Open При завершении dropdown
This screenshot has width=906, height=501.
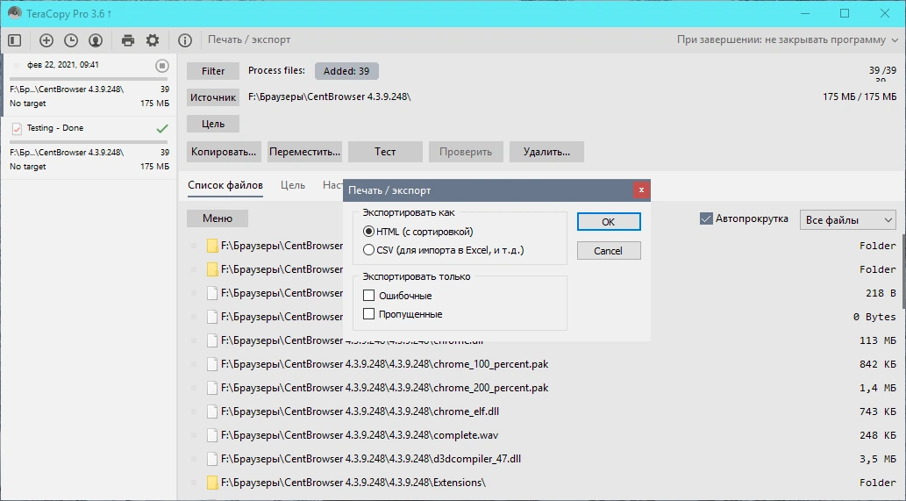(x=788, y=39)
